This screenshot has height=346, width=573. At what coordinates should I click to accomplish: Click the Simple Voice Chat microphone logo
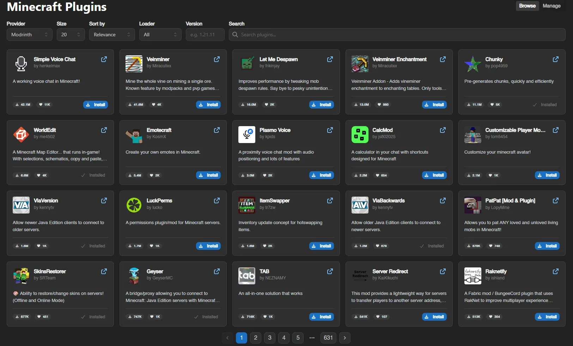21,64
